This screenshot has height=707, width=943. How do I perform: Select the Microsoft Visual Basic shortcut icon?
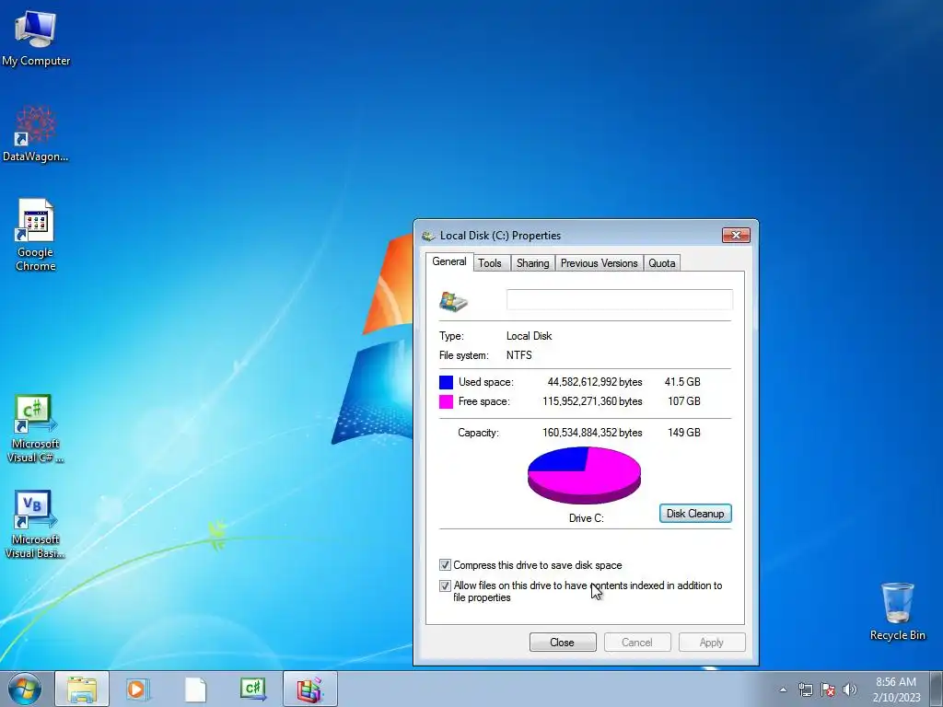coord(36,524)
